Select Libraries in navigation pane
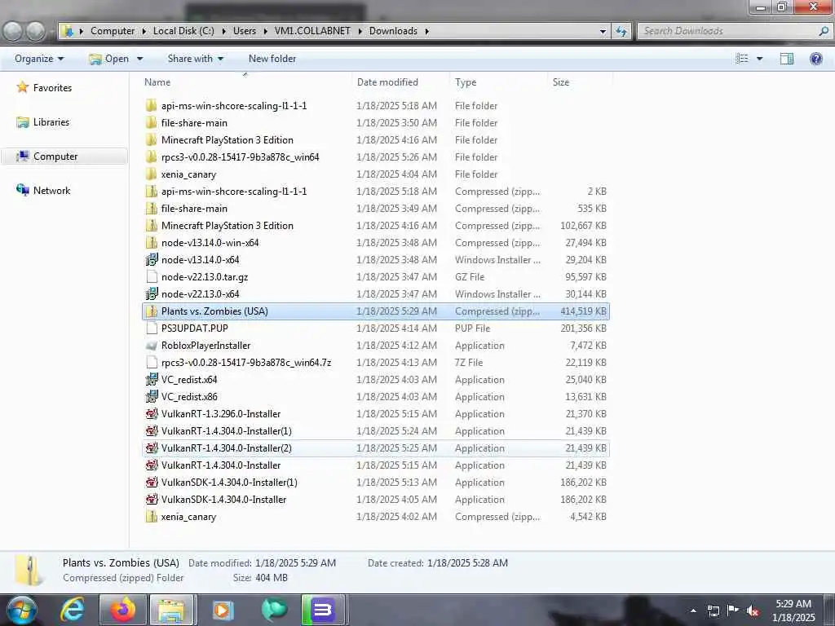This screenshot has width=835, height=626. tap(51, 122)
